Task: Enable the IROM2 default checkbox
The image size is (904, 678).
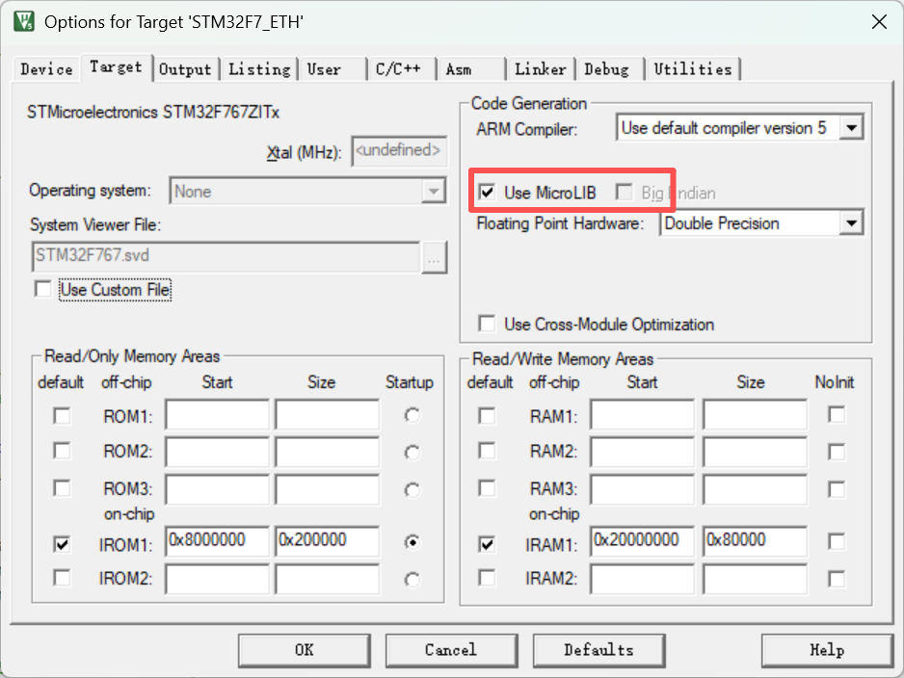Action: 62,578
